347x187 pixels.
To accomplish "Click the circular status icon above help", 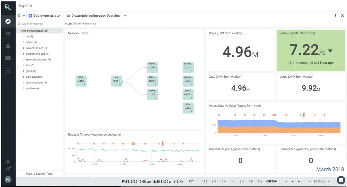I will (x=8, y=162).
